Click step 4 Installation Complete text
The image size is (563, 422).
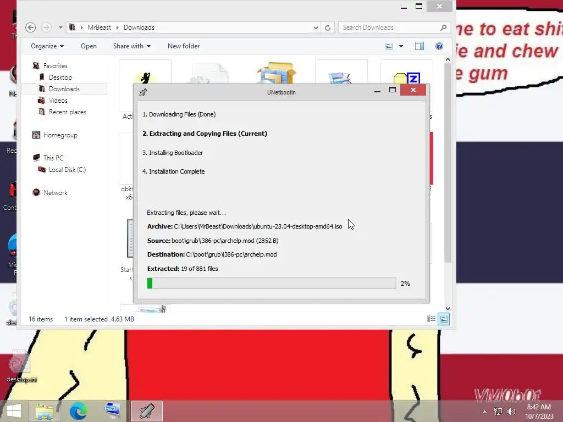coord(173,171)
